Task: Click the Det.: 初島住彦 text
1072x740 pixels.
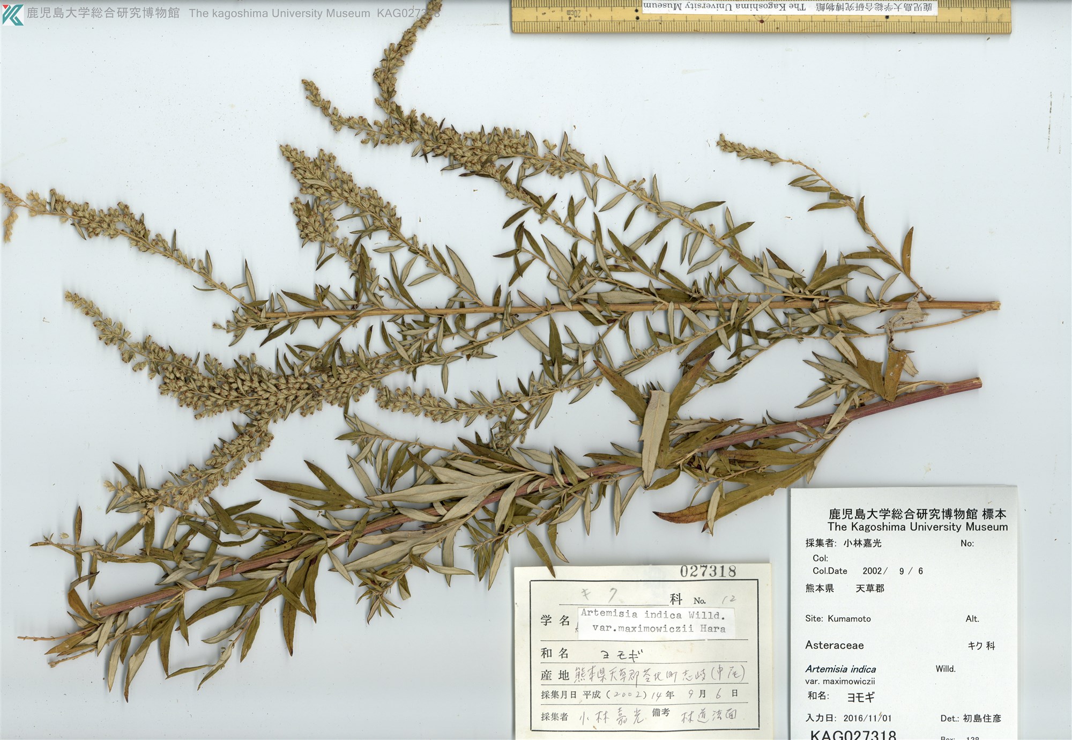Action: coord(970,718)
